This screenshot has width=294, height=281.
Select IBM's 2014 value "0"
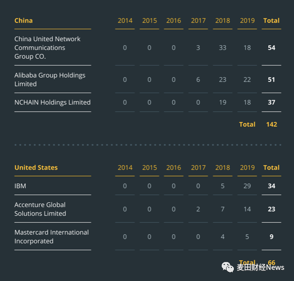tap(125, 186)
